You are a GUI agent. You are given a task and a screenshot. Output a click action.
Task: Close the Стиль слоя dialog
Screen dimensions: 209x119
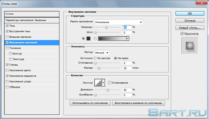(202, 2)
